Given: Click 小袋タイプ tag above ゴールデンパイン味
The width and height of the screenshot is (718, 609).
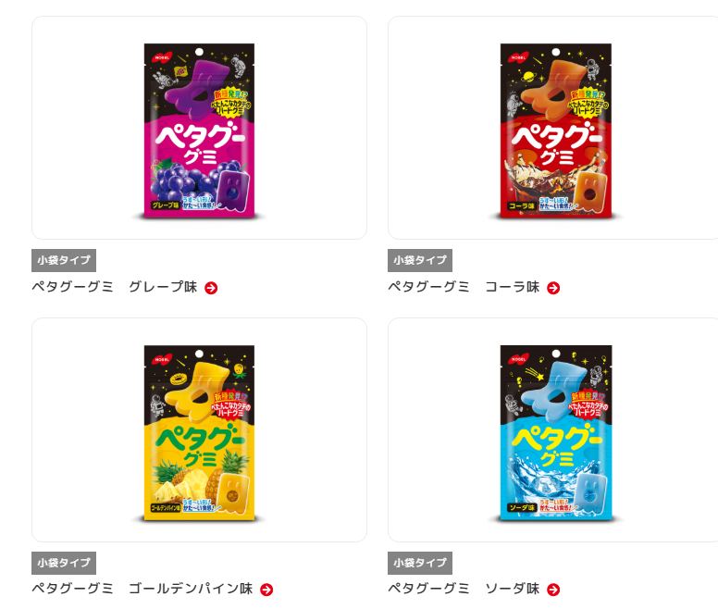Looking at the screenshot, I should coord(64,564).
